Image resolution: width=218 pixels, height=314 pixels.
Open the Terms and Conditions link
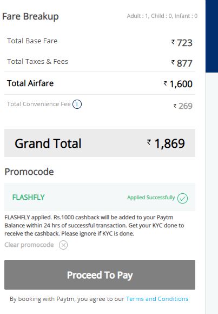coord(157,299)
